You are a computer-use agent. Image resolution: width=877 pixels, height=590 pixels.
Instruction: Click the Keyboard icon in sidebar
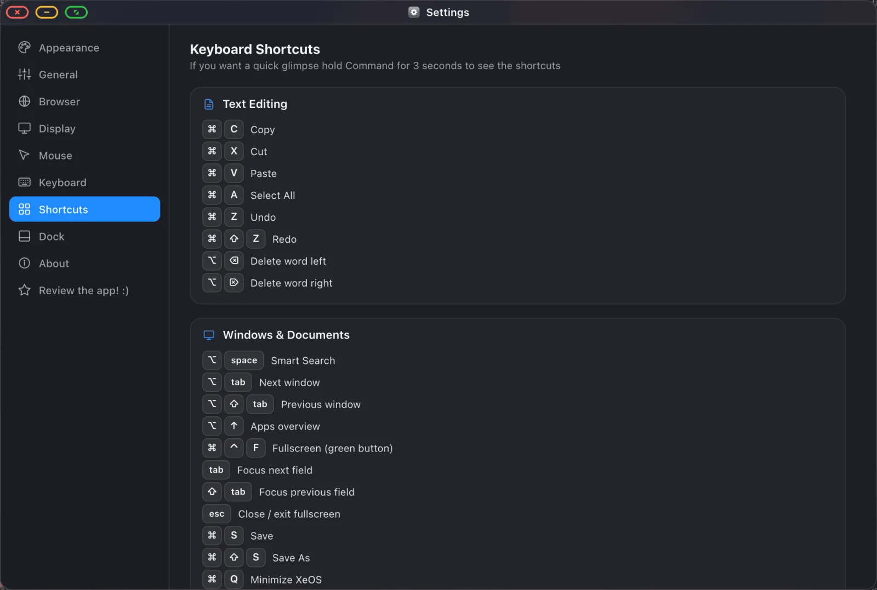click(x=24, y=182)
